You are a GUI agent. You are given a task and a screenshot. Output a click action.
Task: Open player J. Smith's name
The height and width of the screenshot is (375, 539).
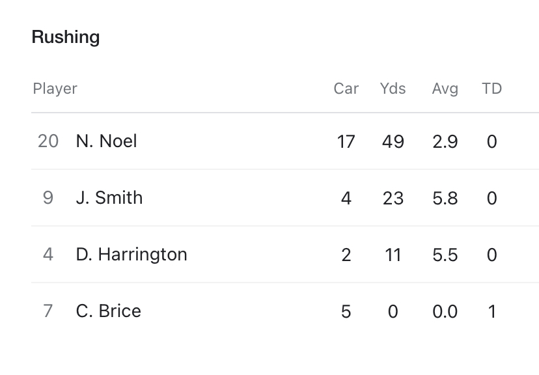point(109,197)
